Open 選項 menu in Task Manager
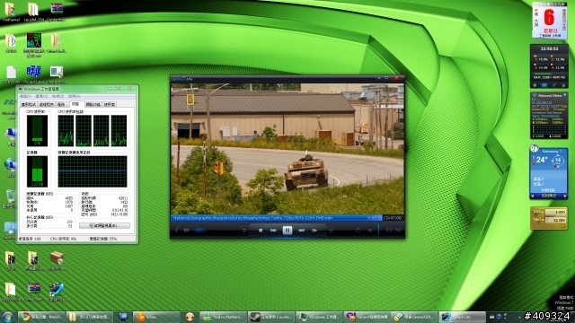 click(42, 96)
